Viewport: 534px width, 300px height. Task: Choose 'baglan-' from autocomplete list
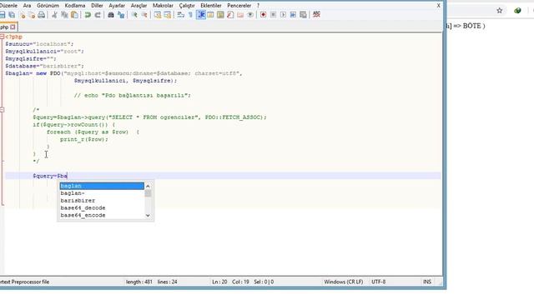pyautogui.click(x=102, y=193)
